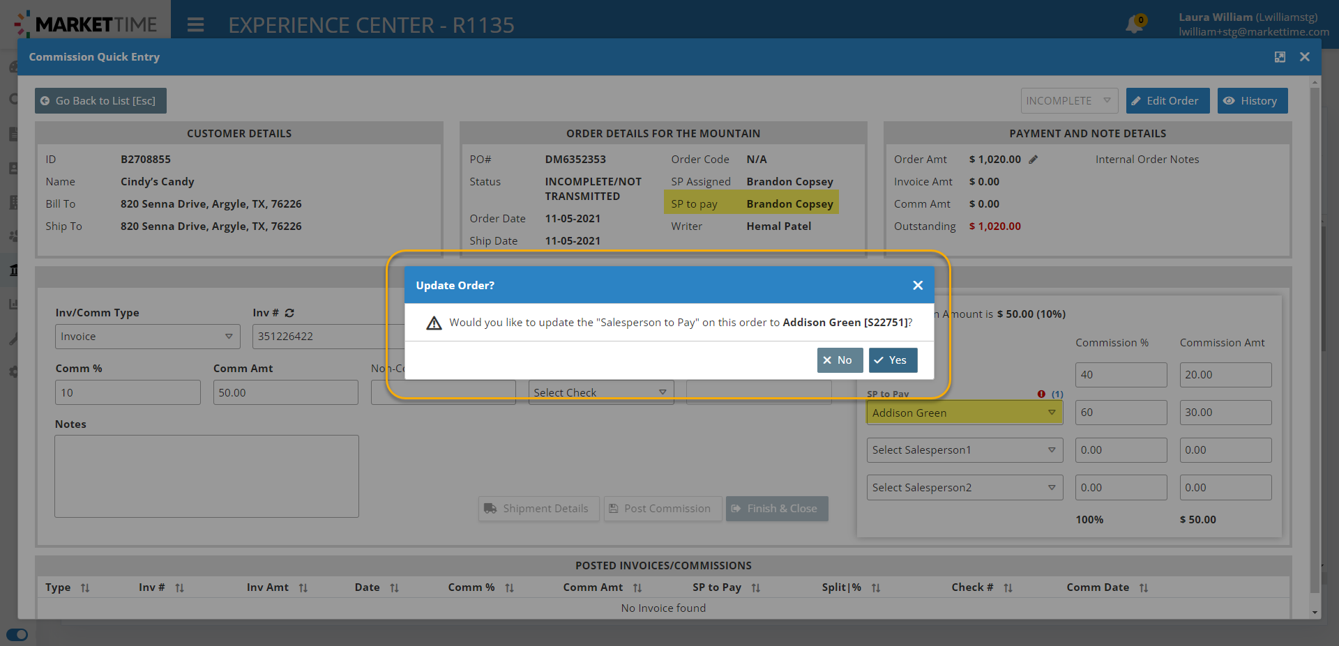This screenshot has height=646, width=1339.
Task: Sort posted invoices by Type column
Action: pos(85,588)
